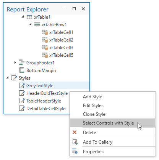
Task: Click the HeaderBoldTextStyle style icon
Action: (22, 93)
